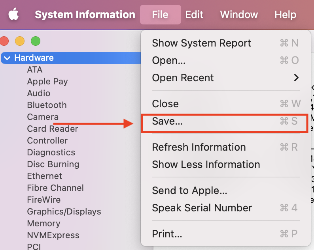Expand the Open Recent submenu
Viewport: 314px width, 250px height.
pyautogui.click(x=226, y=78)
